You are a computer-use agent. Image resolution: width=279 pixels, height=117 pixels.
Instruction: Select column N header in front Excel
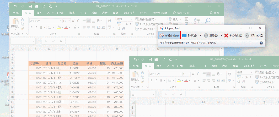[218, 102]
